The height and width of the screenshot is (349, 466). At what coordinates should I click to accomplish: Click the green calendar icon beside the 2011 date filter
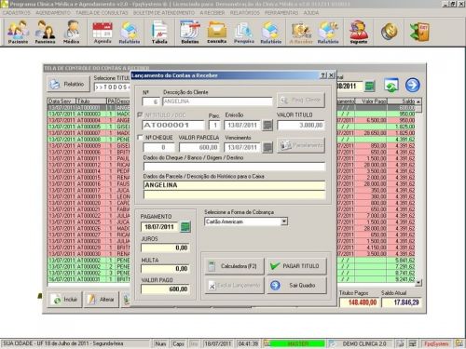coord(370,86)
